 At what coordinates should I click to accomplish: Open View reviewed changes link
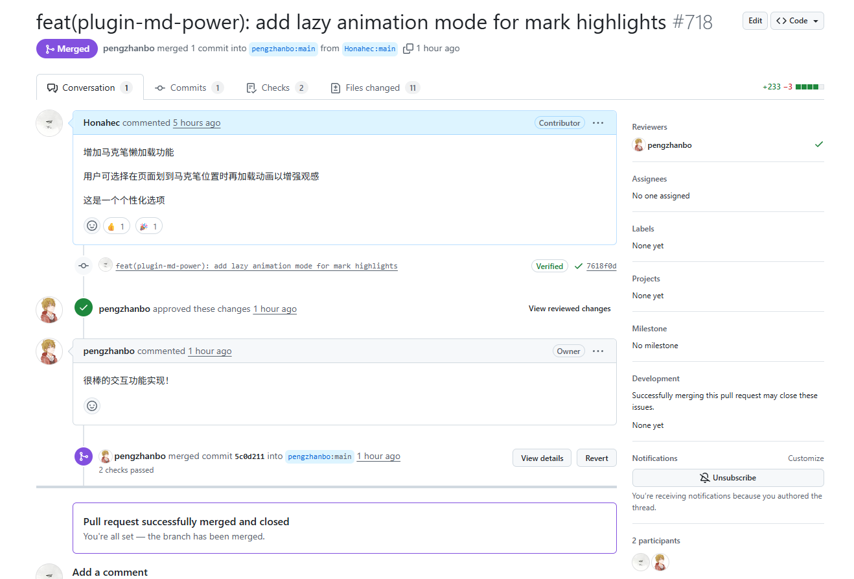point(570,309)
